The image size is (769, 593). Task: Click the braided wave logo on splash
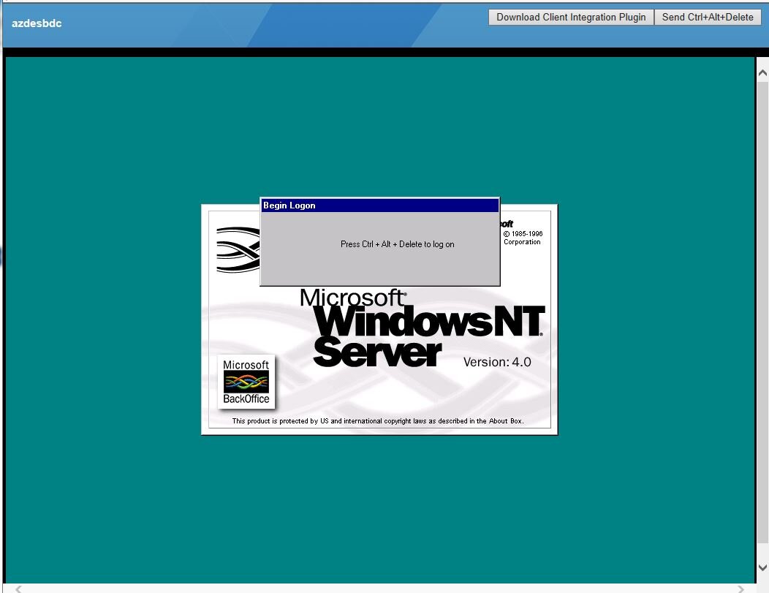238,250
